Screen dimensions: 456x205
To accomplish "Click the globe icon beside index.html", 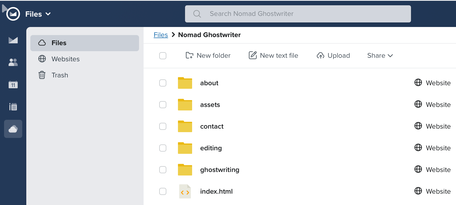I will point(418,191).
